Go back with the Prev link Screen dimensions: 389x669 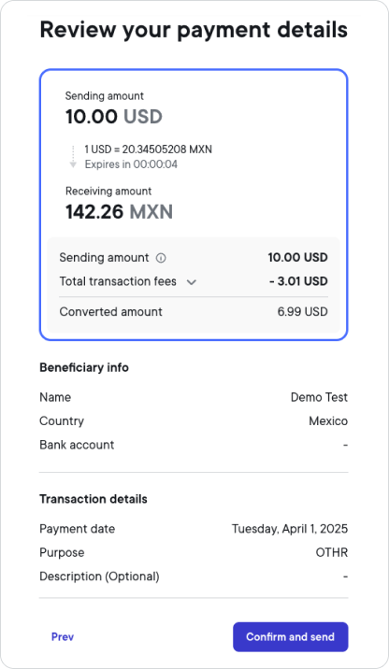(63, 636)
